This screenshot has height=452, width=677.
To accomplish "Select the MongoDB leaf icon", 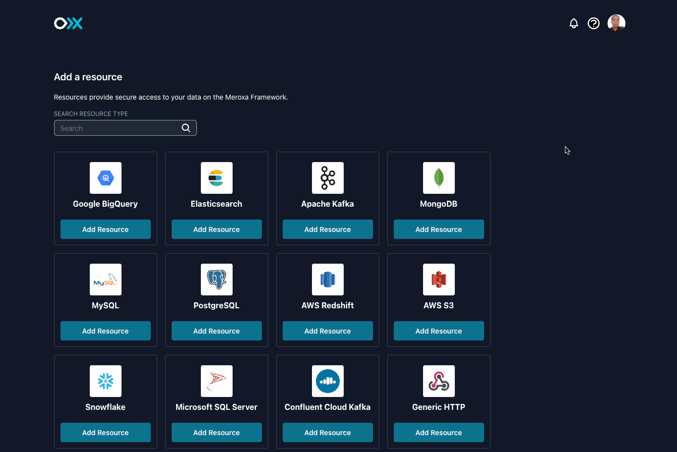I will [x=438, y=177].
